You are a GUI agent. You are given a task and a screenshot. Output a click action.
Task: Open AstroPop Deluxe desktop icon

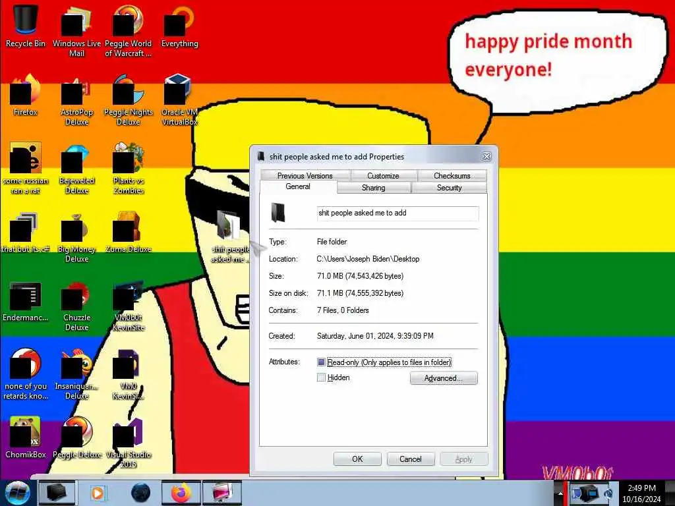[76, 99]
